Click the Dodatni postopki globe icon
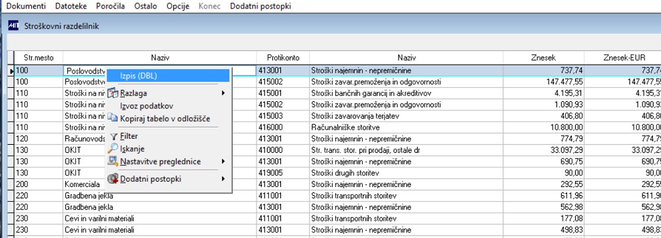Image resolution: width=661 pixels, height=238 pixels. (x=113, y=179)
